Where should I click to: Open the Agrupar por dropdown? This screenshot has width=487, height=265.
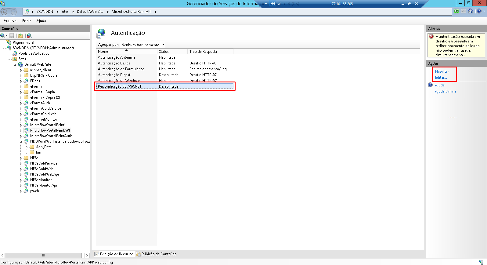[x=142, y=45]
